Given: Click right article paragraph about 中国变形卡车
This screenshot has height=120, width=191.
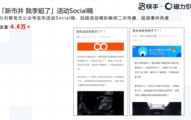Looking at the screenshot, I should point(157,91).
